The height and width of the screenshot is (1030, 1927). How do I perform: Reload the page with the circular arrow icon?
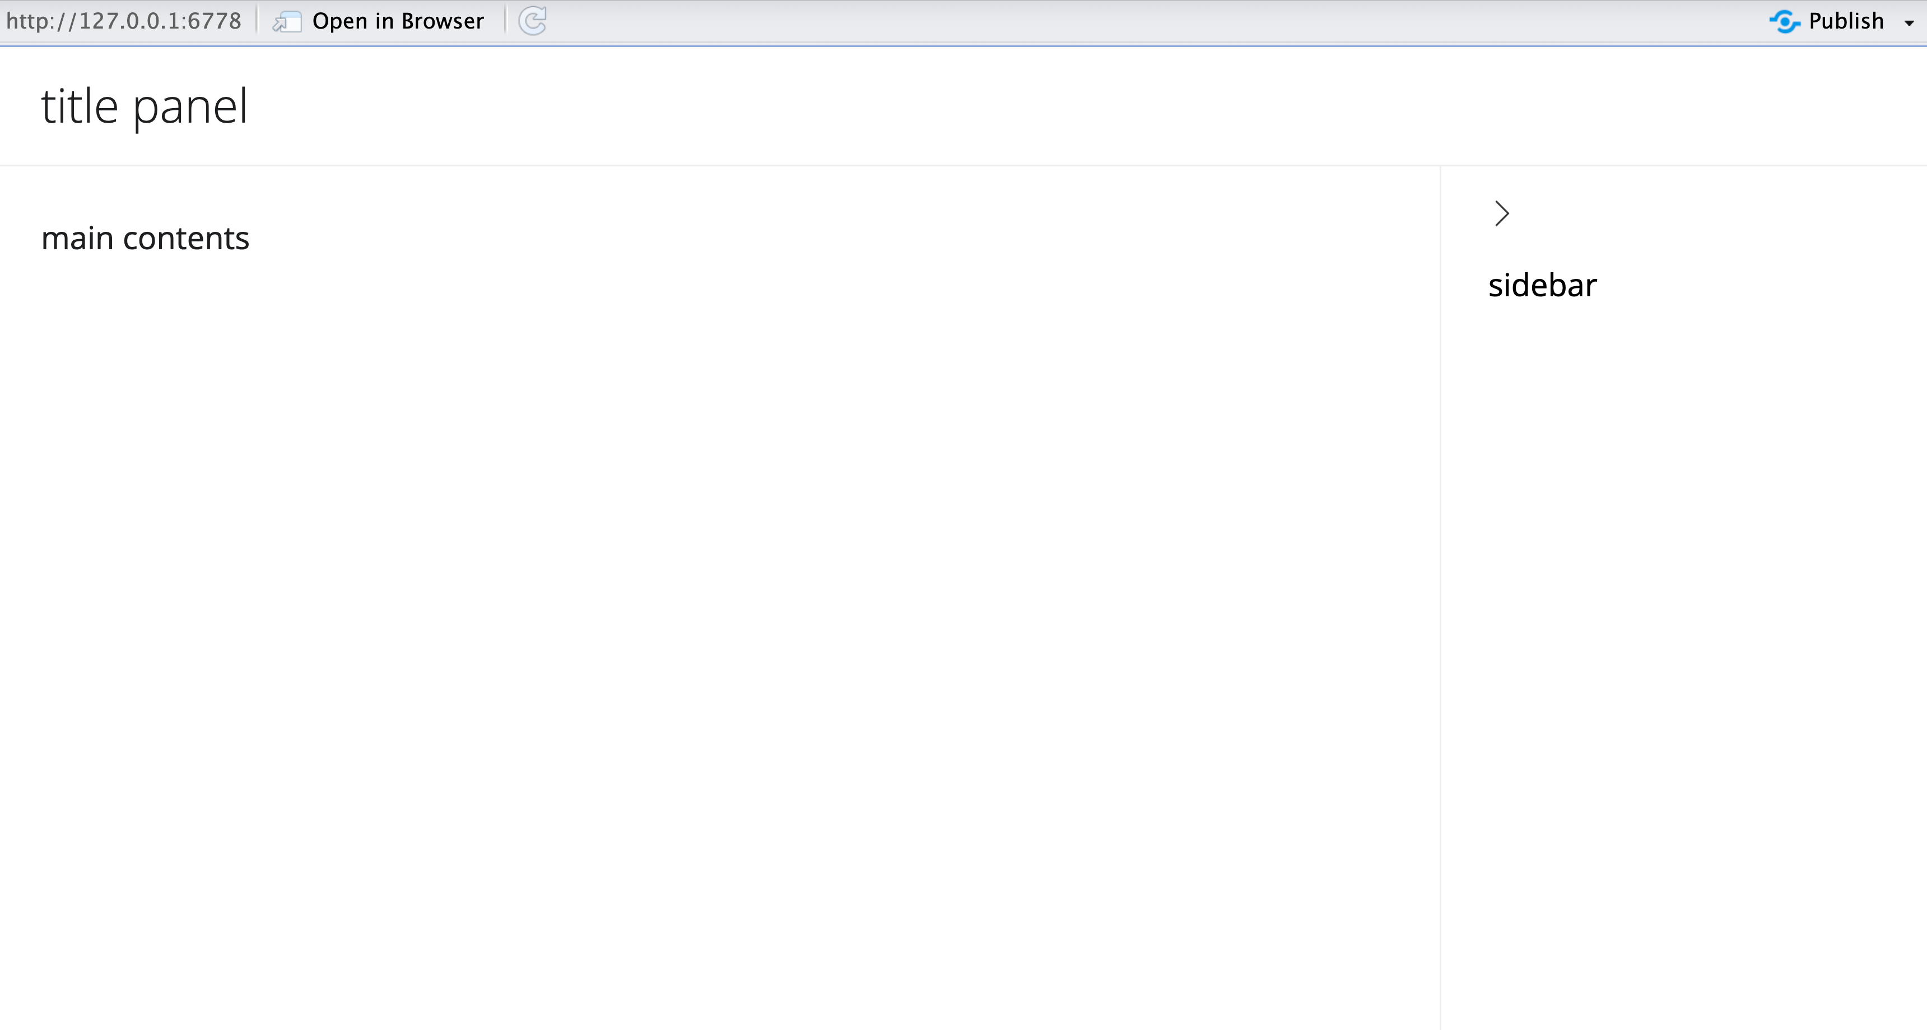[x=533, y=20]
